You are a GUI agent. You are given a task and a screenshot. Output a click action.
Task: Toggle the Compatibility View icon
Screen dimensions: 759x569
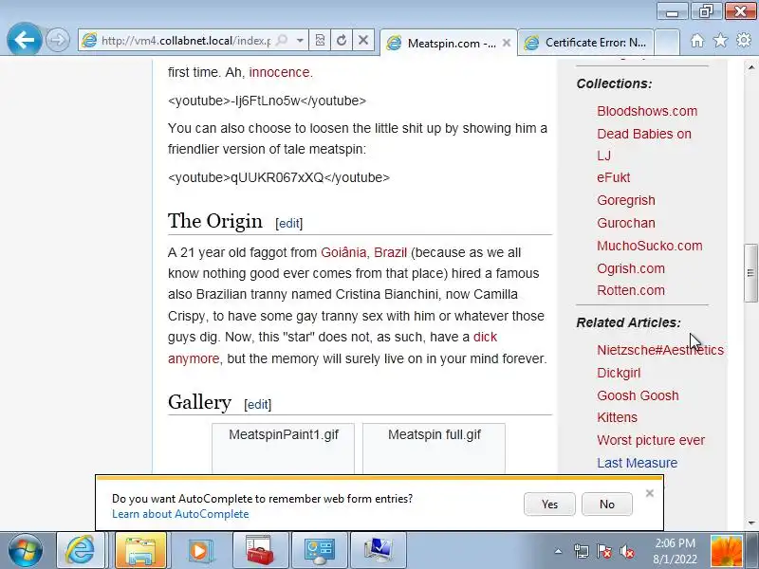point(320,40)
